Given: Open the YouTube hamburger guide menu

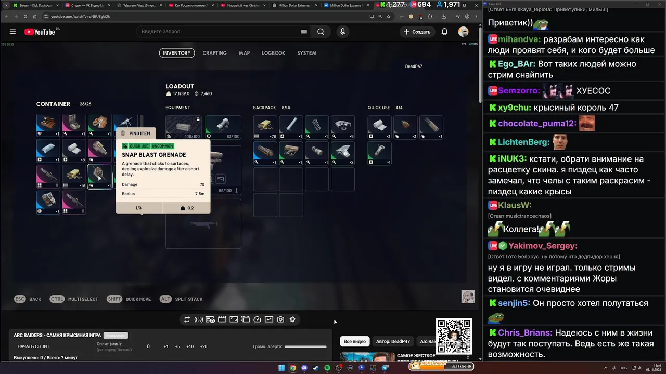Looking at the screenshot, I should point(12,32).
